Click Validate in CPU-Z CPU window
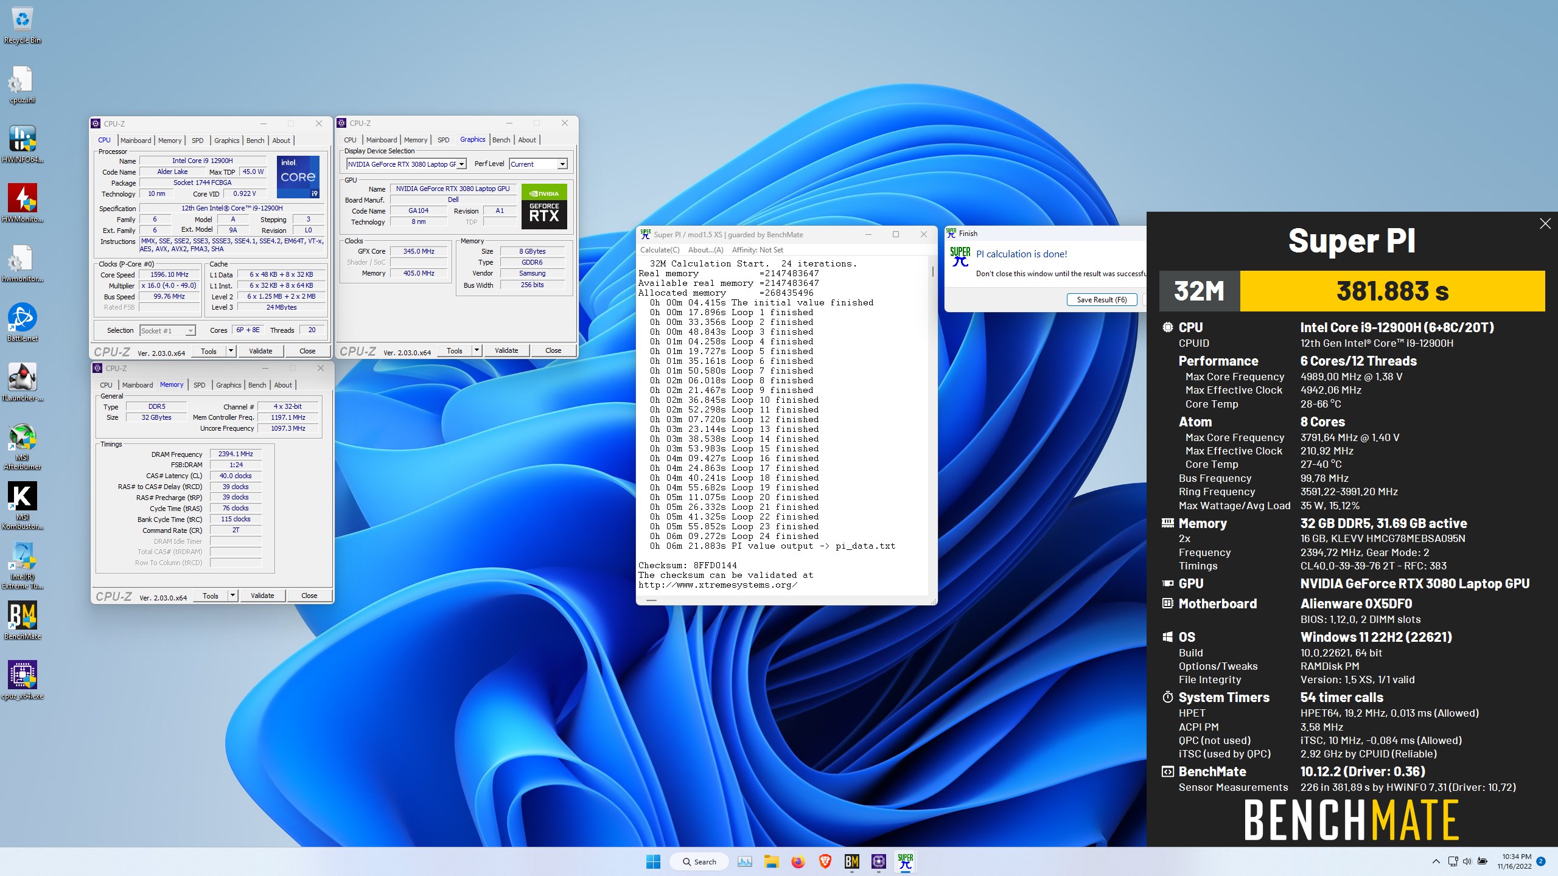Viewport: 1558px width, 876px height. pyautogui.click(x=260, y=351)
